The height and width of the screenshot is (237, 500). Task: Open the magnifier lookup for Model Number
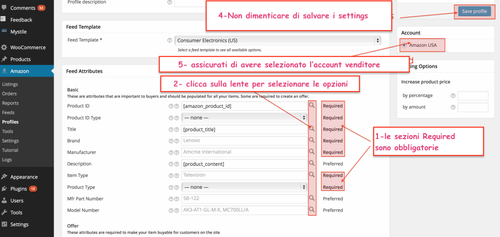(x=312, y=209)
